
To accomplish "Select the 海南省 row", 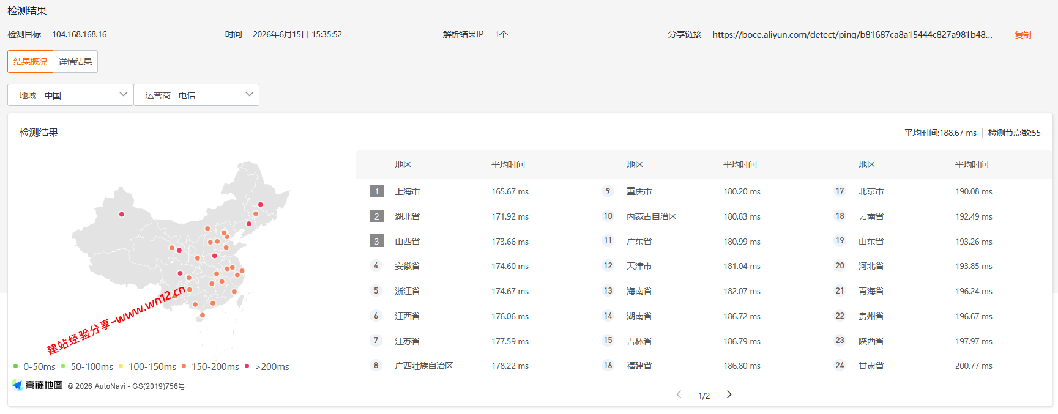I will click(x=704, y=291).
